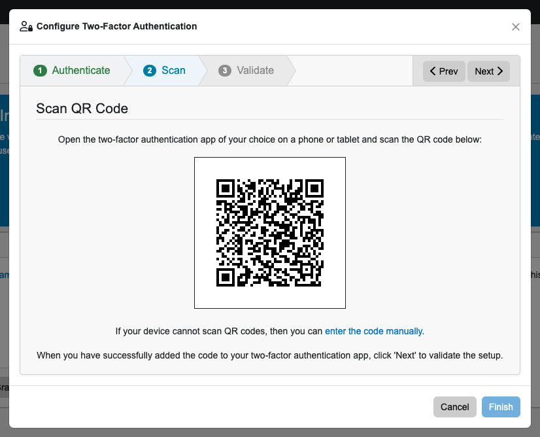Click the user-lock icon in dialog header
Viewport: 540px width, 437px height.
[26, 27]
